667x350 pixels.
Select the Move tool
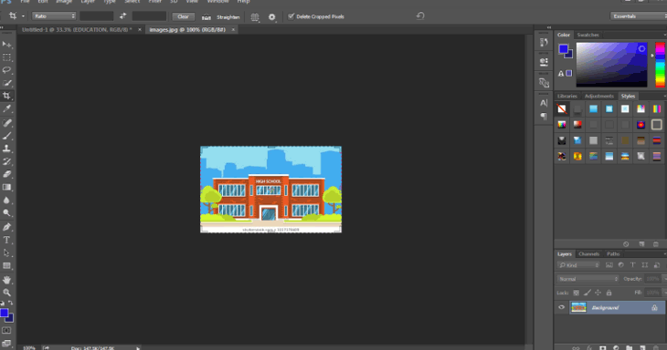tap(6, 44)
